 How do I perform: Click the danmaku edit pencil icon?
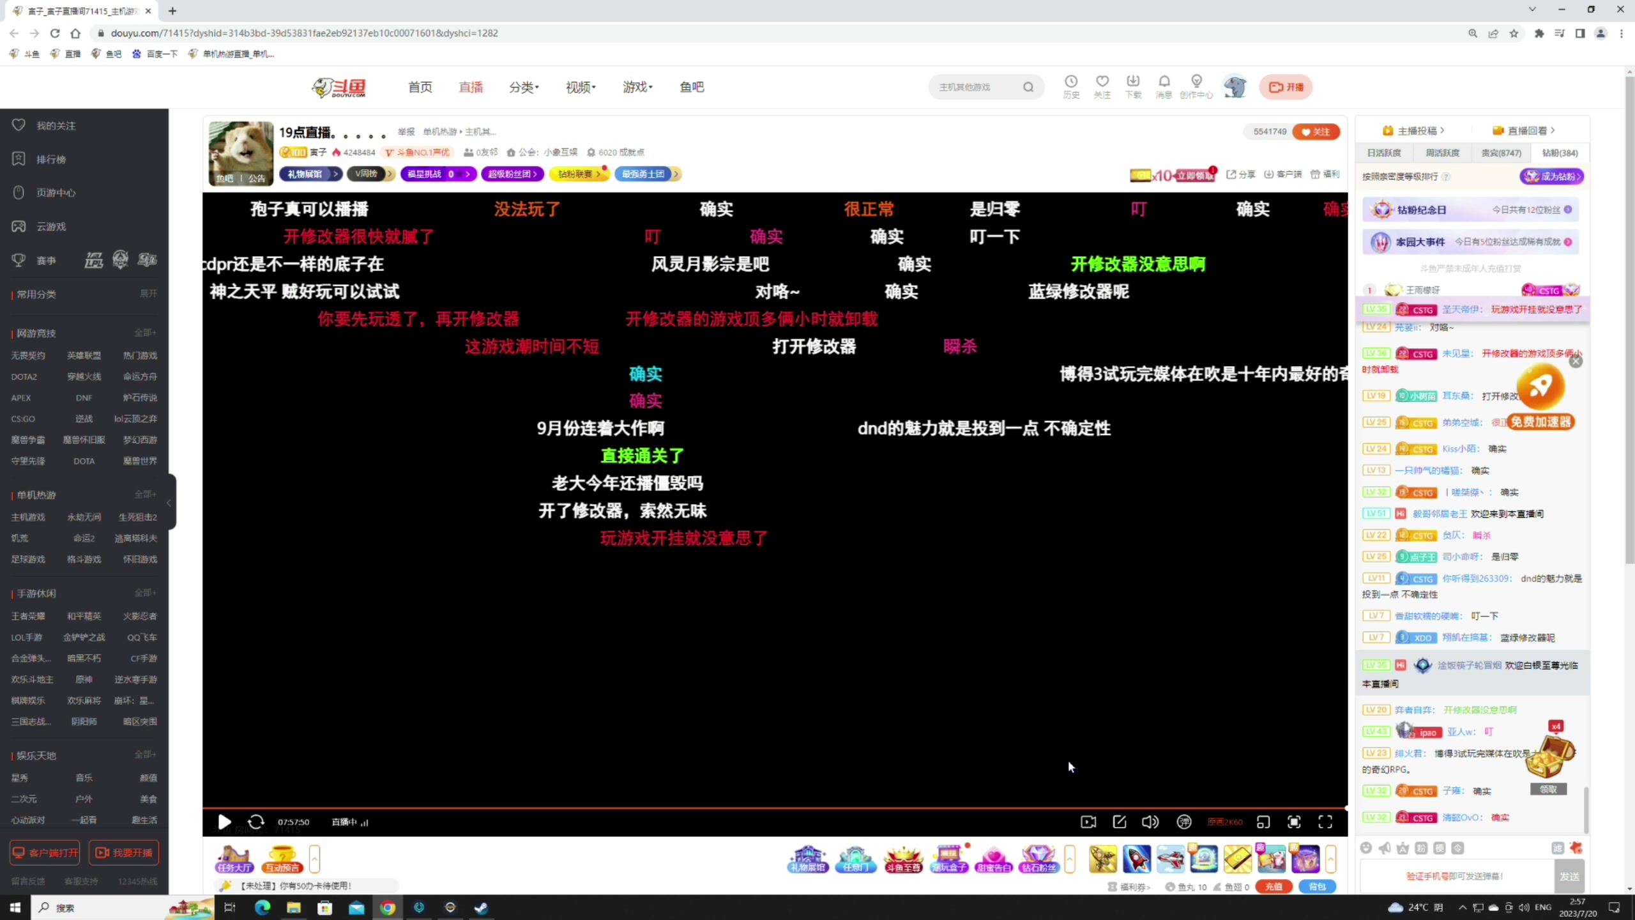pos(1120,822)
